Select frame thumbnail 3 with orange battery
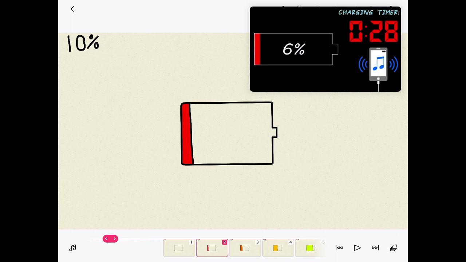The width and height of the screenshot is (466, 262). click(x=245, y=248)
